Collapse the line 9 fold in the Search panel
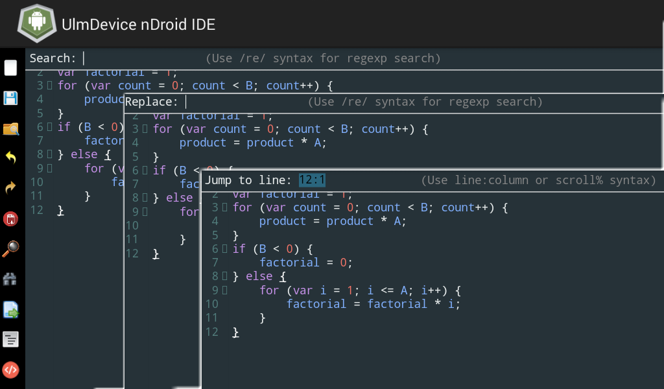 (49, 168)
